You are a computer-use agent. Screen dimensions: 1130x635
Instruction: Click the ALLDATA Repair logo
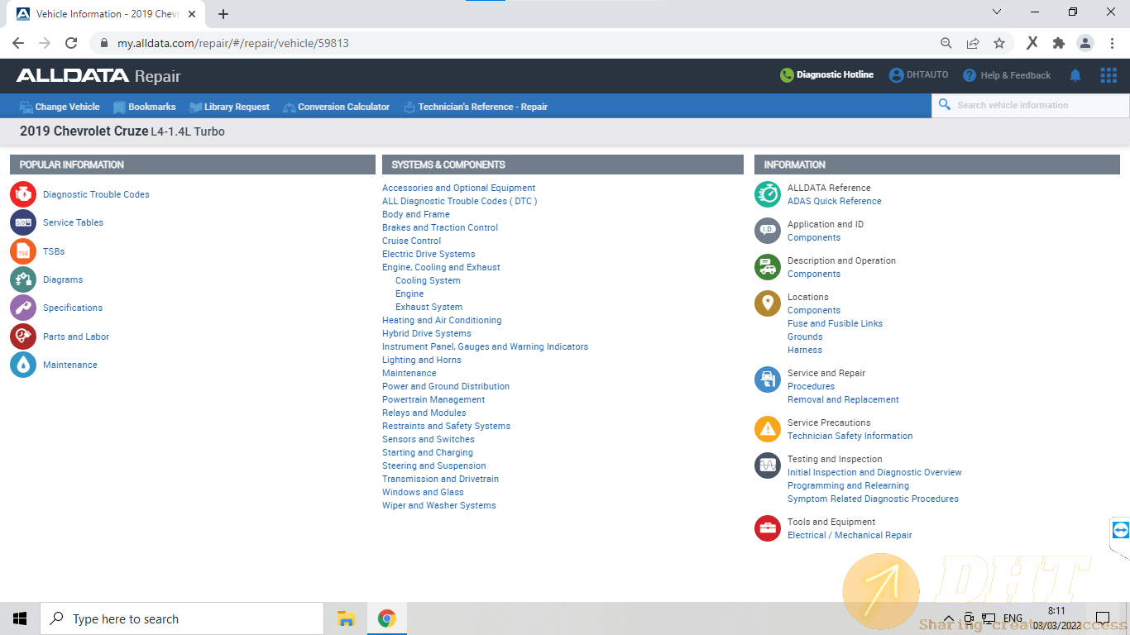coord(98,76)
